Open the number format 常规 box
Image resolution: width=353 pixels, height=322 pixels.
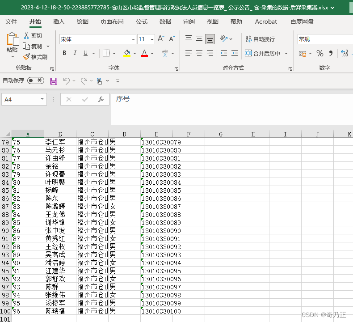pyautogui.click(x=325, y=39)
